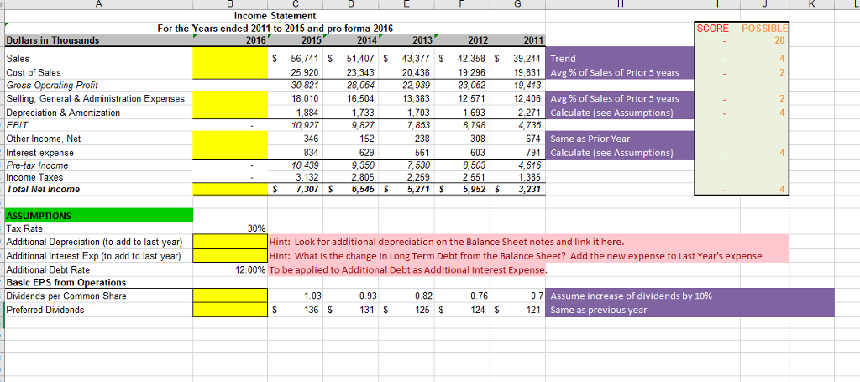Select yellow 2016 Selling, General & Administration cell
Image resolution: width=860 pixels, height=382 pixels.
(230, 99)
